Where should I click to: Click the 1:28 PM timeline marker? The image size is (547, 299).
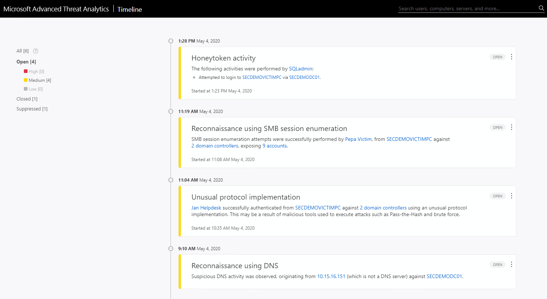click(171, 41)
